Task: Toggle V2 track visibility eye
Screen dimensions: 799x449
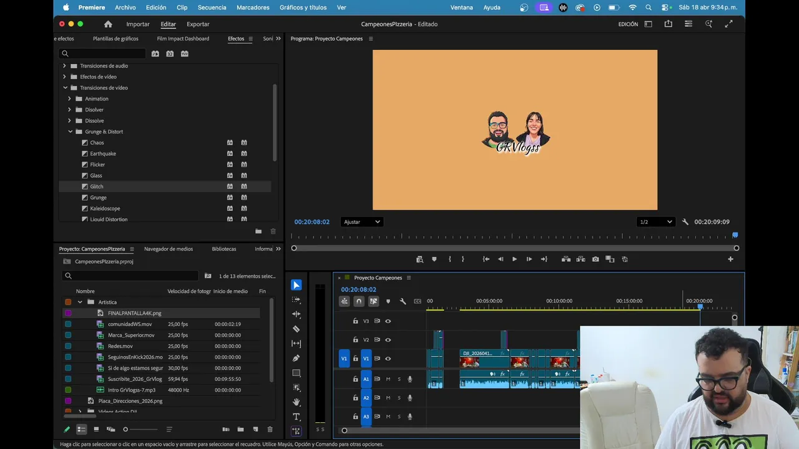Action: 388,340
